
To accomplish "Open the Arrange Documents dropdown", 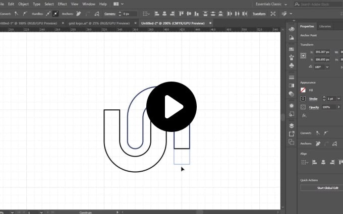I will (119, 4).
